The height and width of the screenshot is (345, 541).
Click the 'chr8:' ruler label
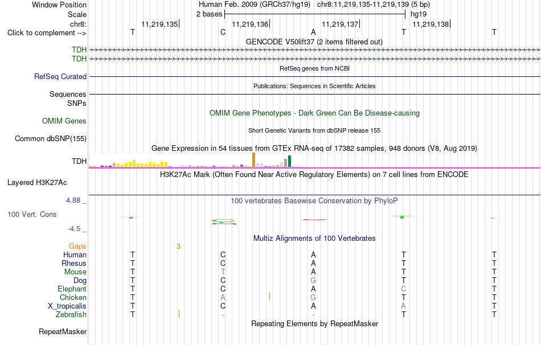click(79, 24)
